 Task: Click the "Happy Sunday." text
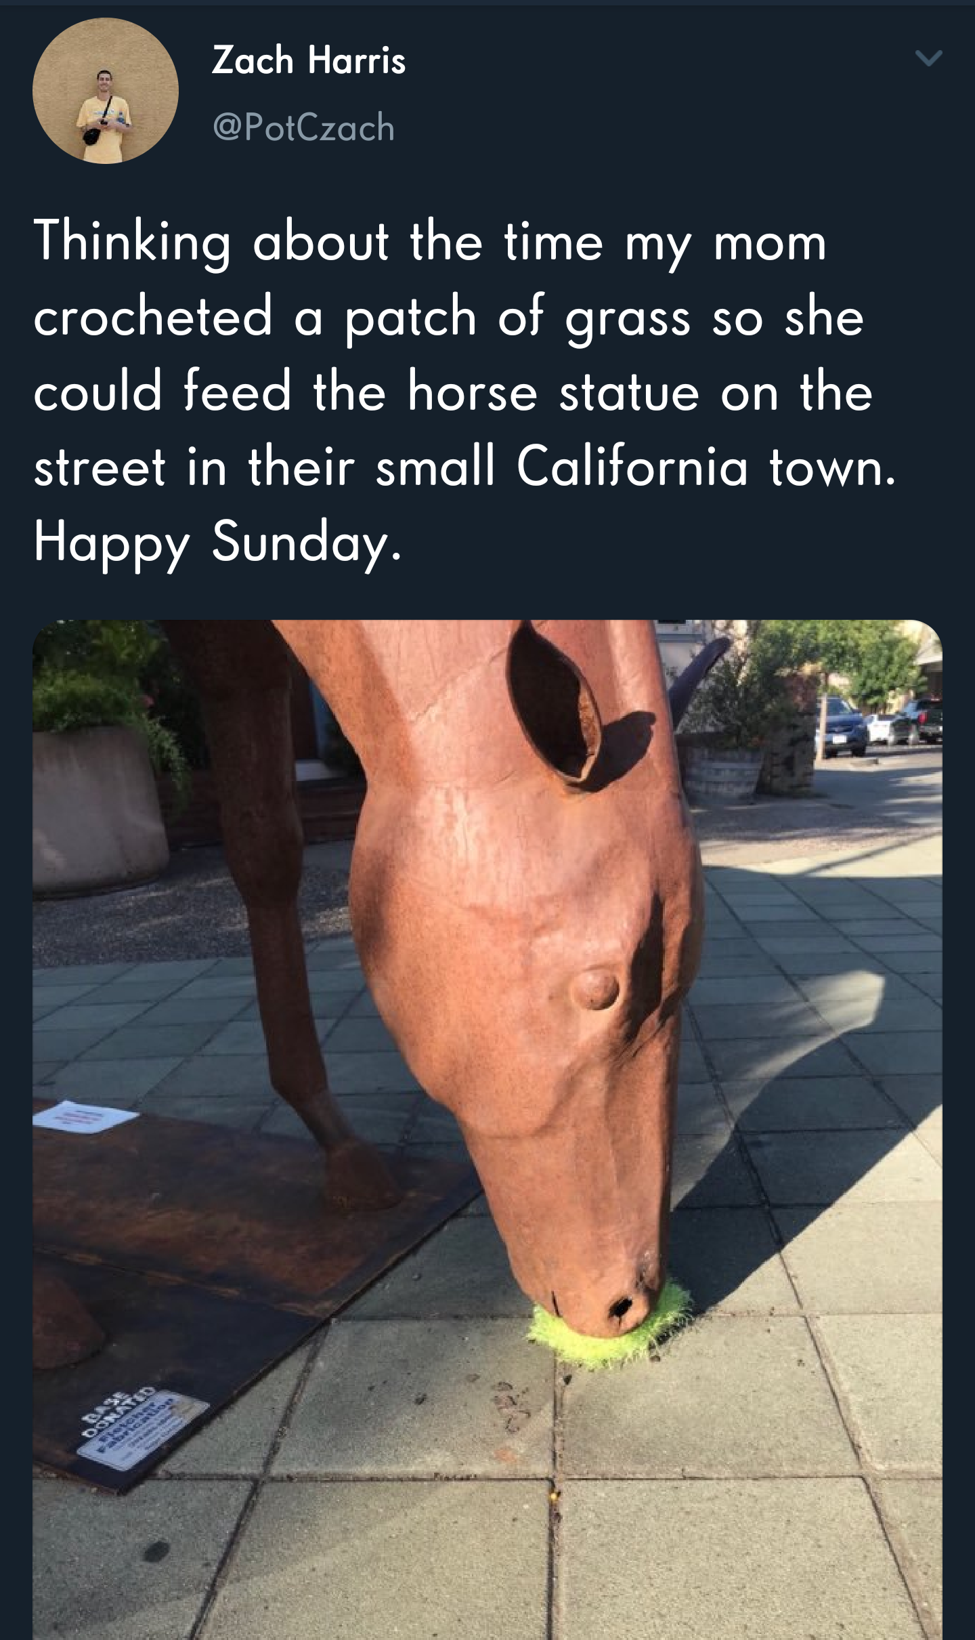[x=218, y=543]
